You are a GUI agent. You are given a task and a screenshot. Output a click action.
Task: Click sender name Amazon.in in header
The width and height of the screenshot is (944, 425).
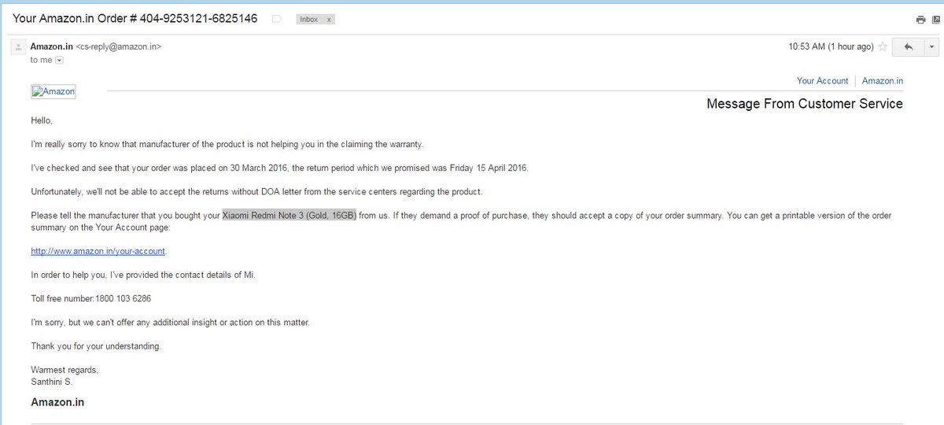coord(52,46)
